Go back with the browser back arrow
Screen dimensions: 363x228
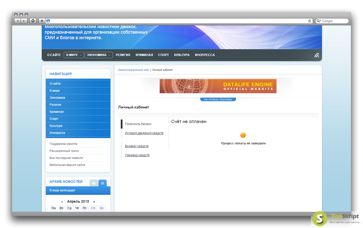tap(17, 21)
